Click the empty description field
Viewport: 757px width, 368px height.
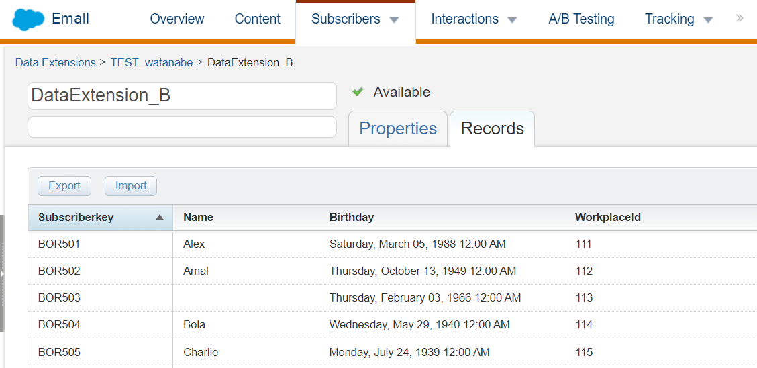[182, 127]
